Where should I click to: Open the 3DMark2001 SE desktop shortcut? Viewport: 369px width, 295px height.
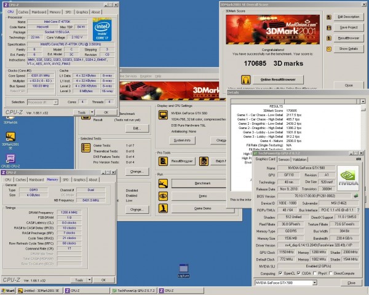coord(10,141)
